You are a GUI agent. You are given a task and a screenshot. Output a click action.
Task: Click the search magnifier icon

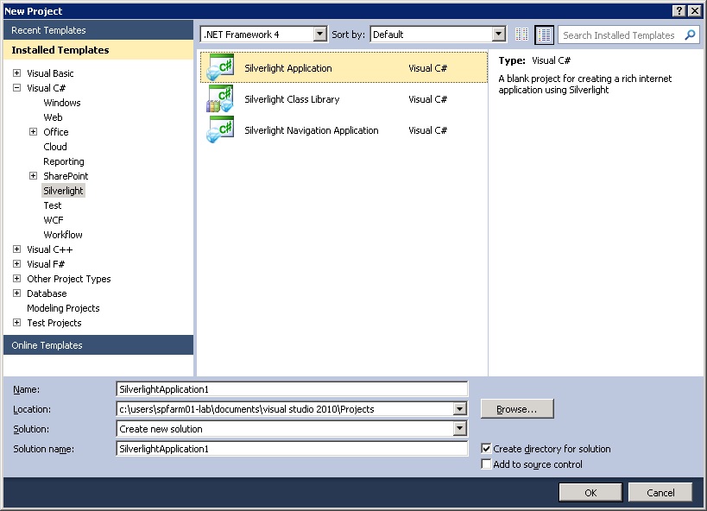(x=690, y=35)
